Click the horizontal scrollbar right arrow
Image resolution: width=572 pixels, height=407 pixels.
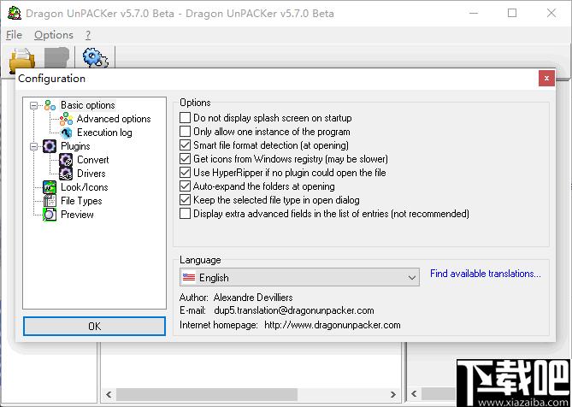click(393, 394)
